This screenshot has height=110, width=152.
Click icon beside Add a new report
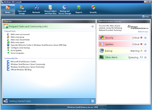point(8,42)
